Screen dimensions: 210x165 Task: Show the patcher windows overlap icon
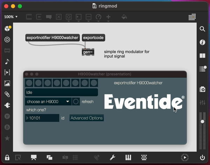(49, 158)
